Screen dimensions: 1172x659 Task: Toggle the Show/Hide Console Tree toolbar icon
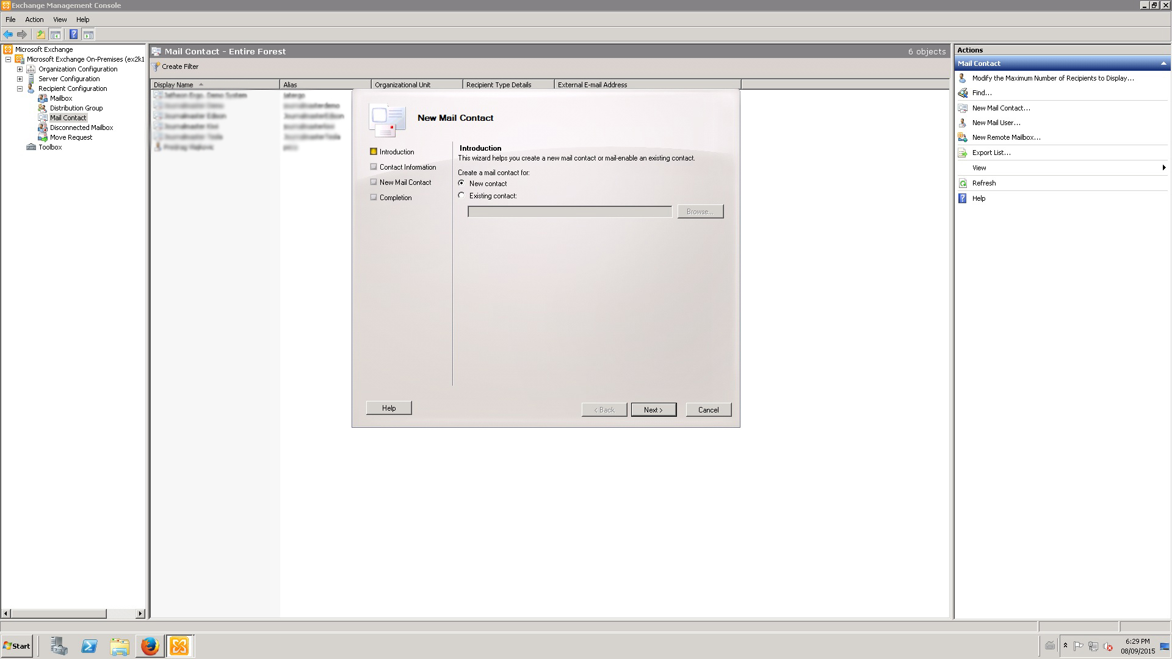[x=56, y=35]
